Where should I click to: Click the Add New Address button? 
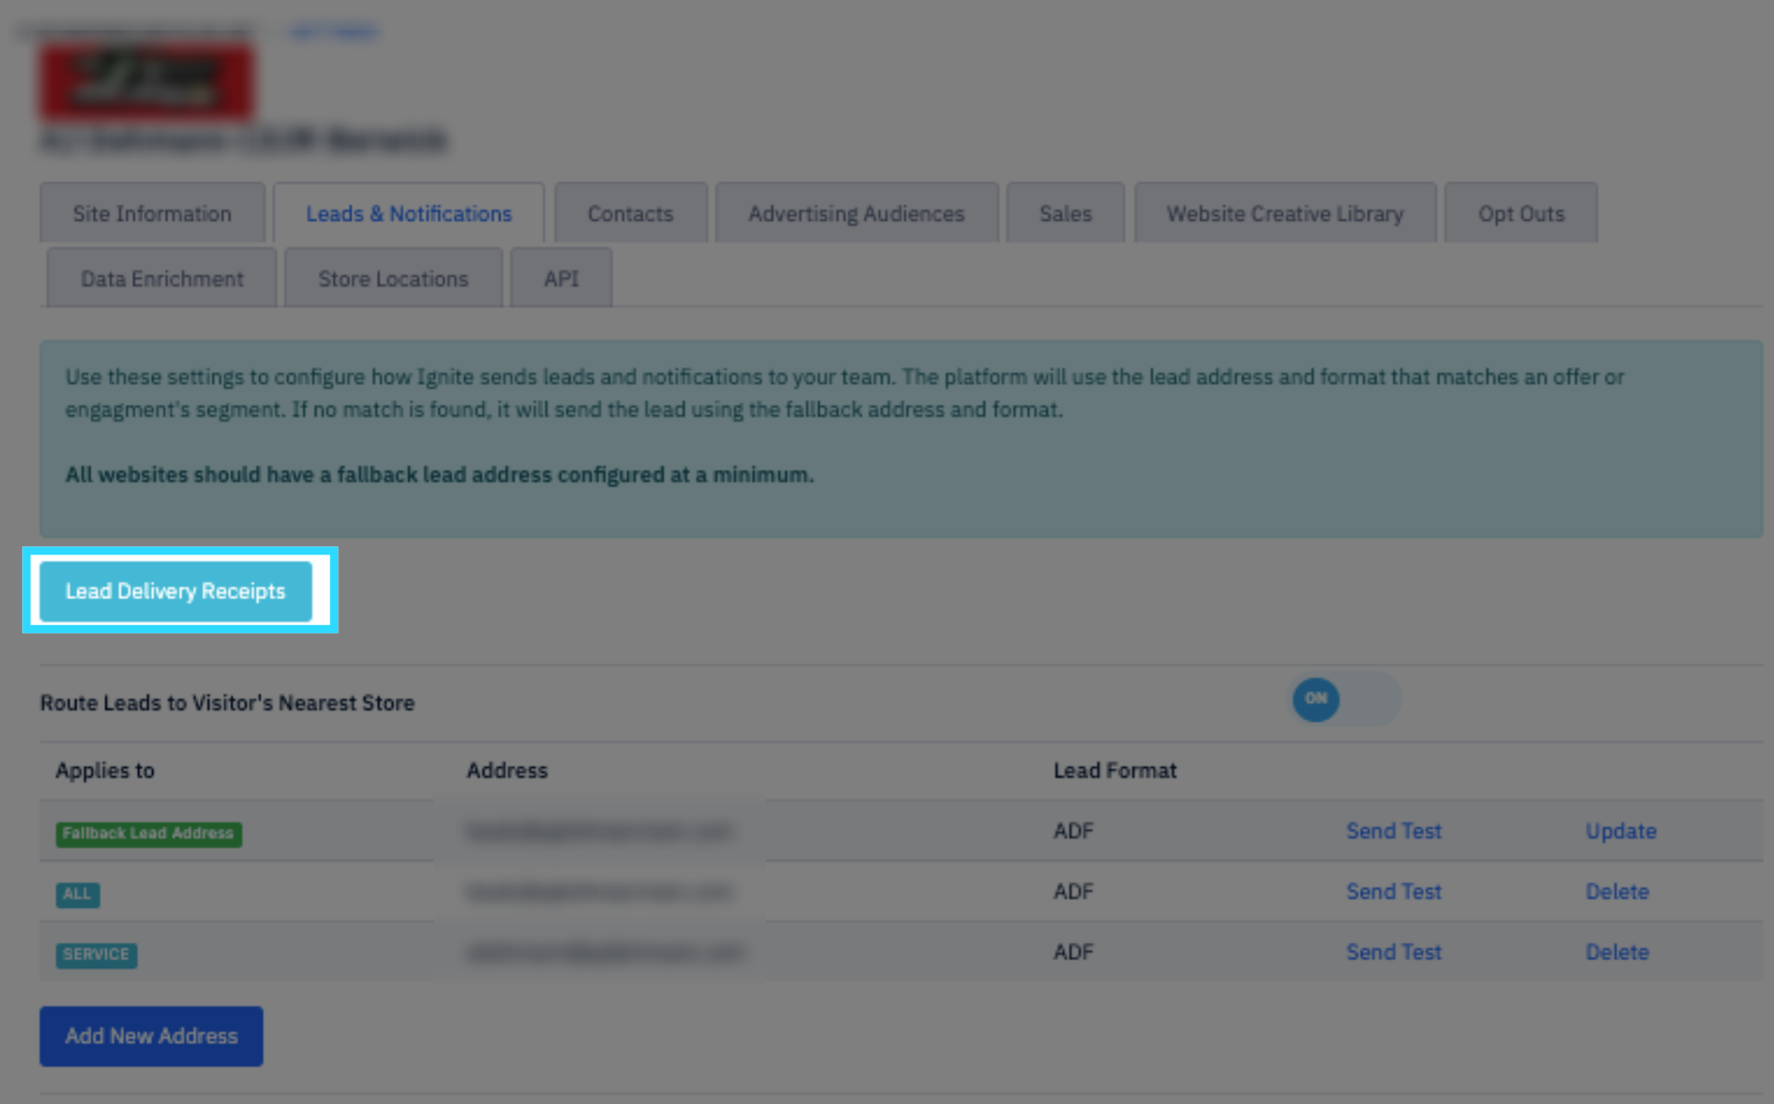tap(151, 1036)
